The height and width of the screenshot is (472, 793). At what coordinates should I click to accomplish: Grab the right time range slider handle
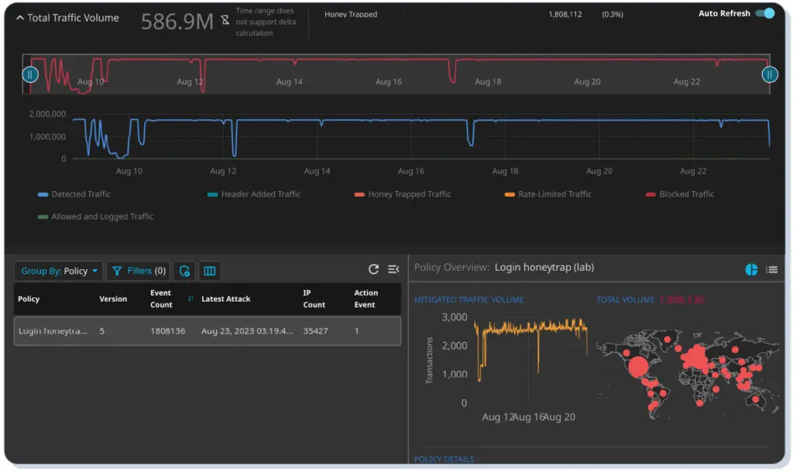pos(769,75)
